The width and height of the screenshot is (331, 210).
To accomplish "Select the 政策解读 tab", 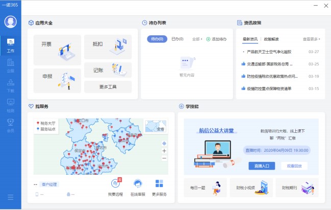I will (271, 39).
